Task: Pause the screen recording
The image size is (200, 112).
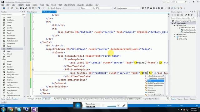Action: point(78,105)
